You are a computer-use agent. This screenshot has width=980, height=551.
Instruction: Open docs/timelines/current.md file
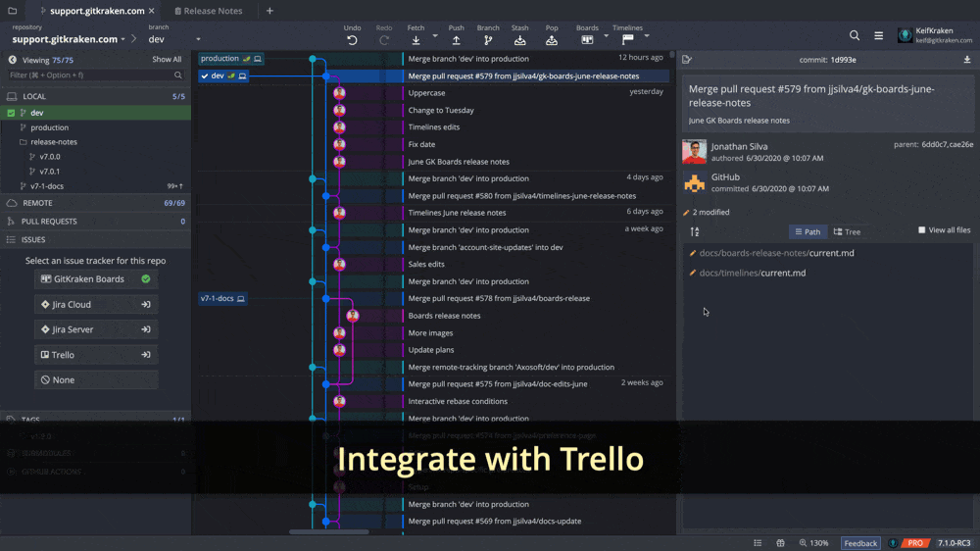pyautogui.click(x=753, y=274)
